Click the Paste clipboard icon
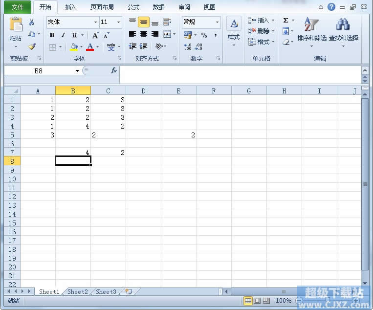The width and height of the screenshot is (373, 310). click(x=16, y=24)
